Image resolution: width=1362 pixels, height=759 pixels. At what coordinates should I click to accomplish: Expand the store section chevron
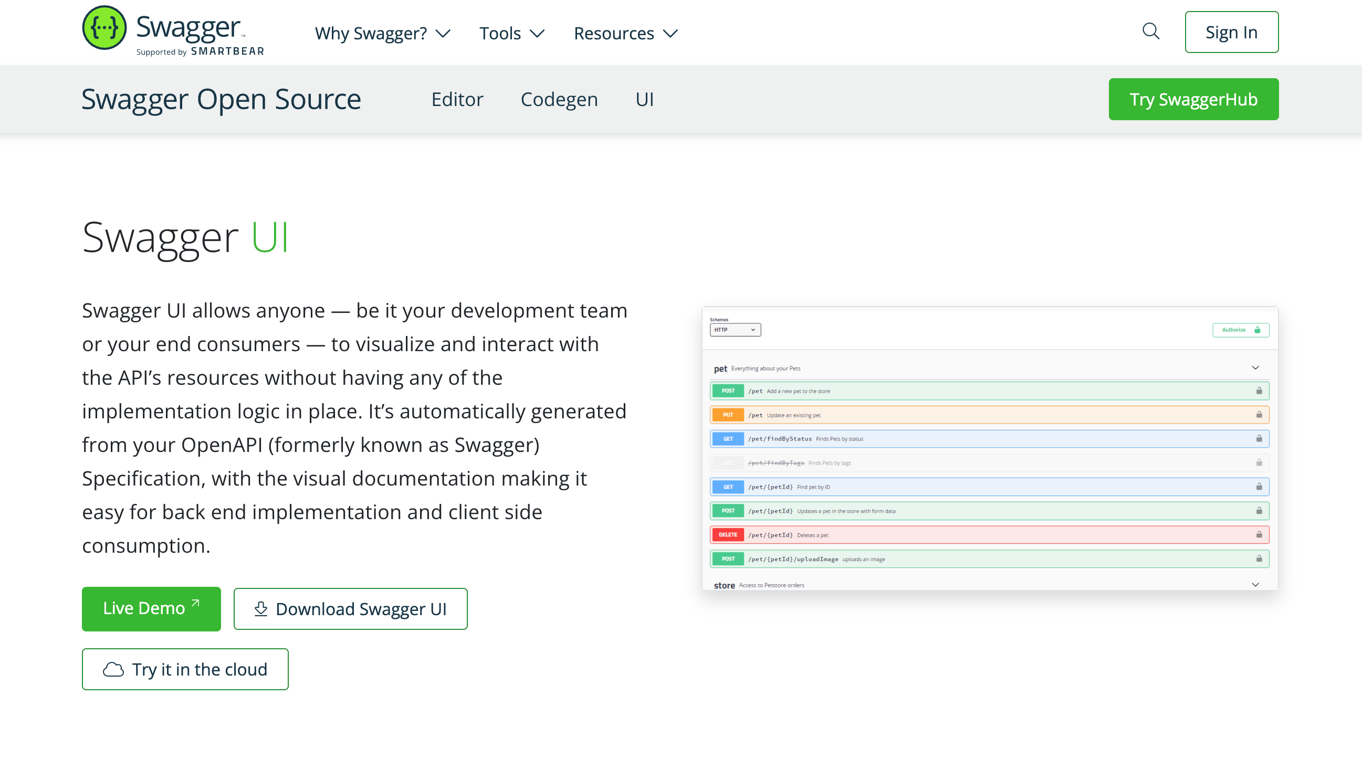[x=1255, y=585]
